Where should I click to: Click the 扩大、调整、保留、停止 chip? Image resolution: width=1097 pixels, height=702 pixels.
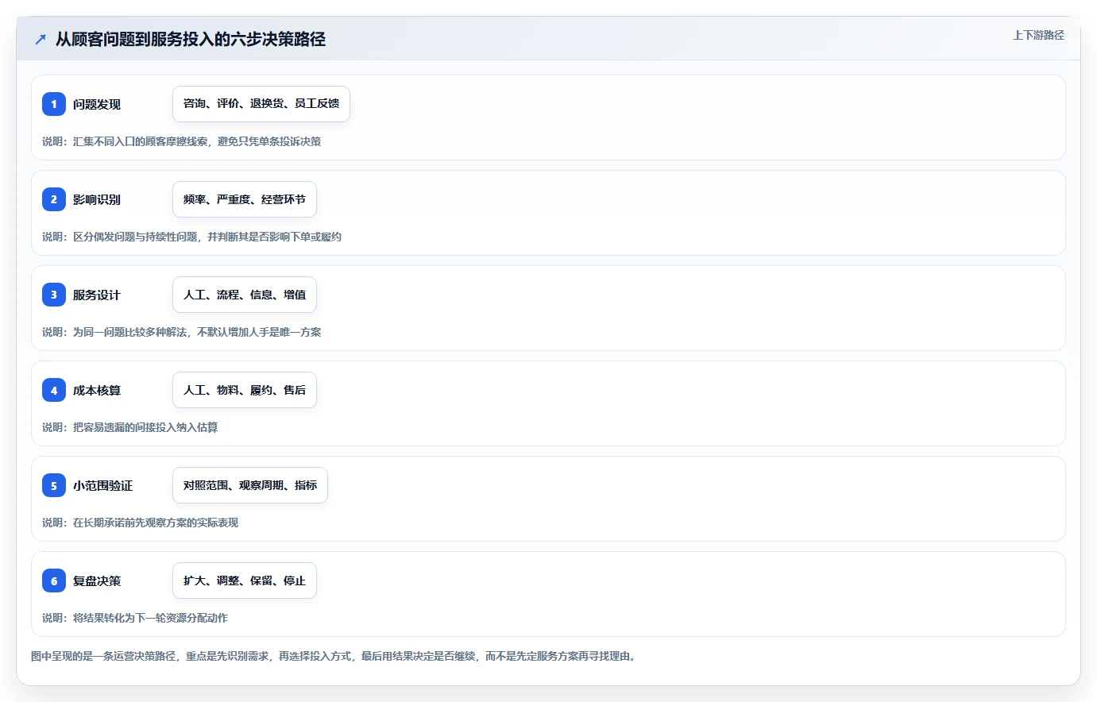(245, 580)
